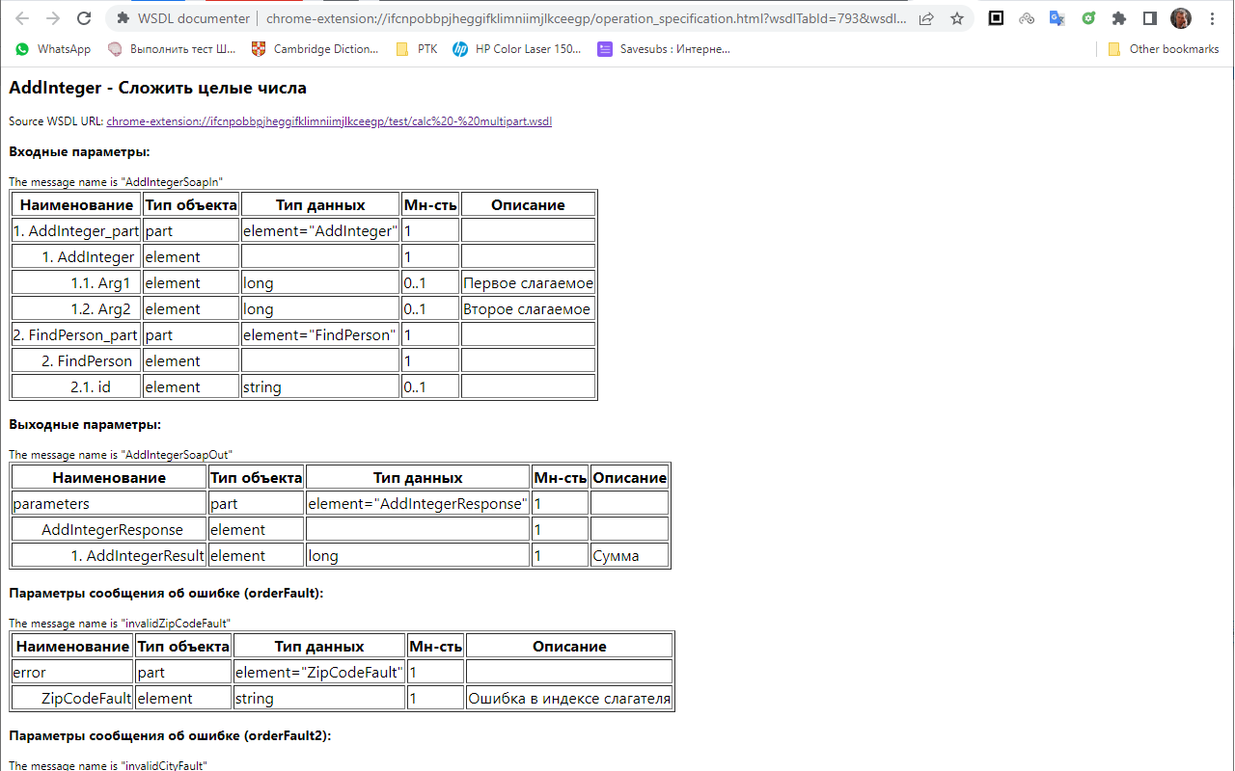Toggle the browser side panel icon

tap(1150, 18)
